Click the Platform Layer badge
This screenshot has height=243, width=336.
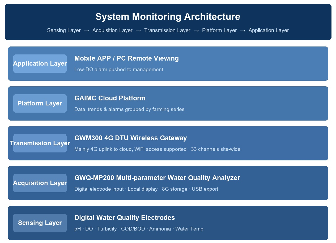[x=40, y=103]
